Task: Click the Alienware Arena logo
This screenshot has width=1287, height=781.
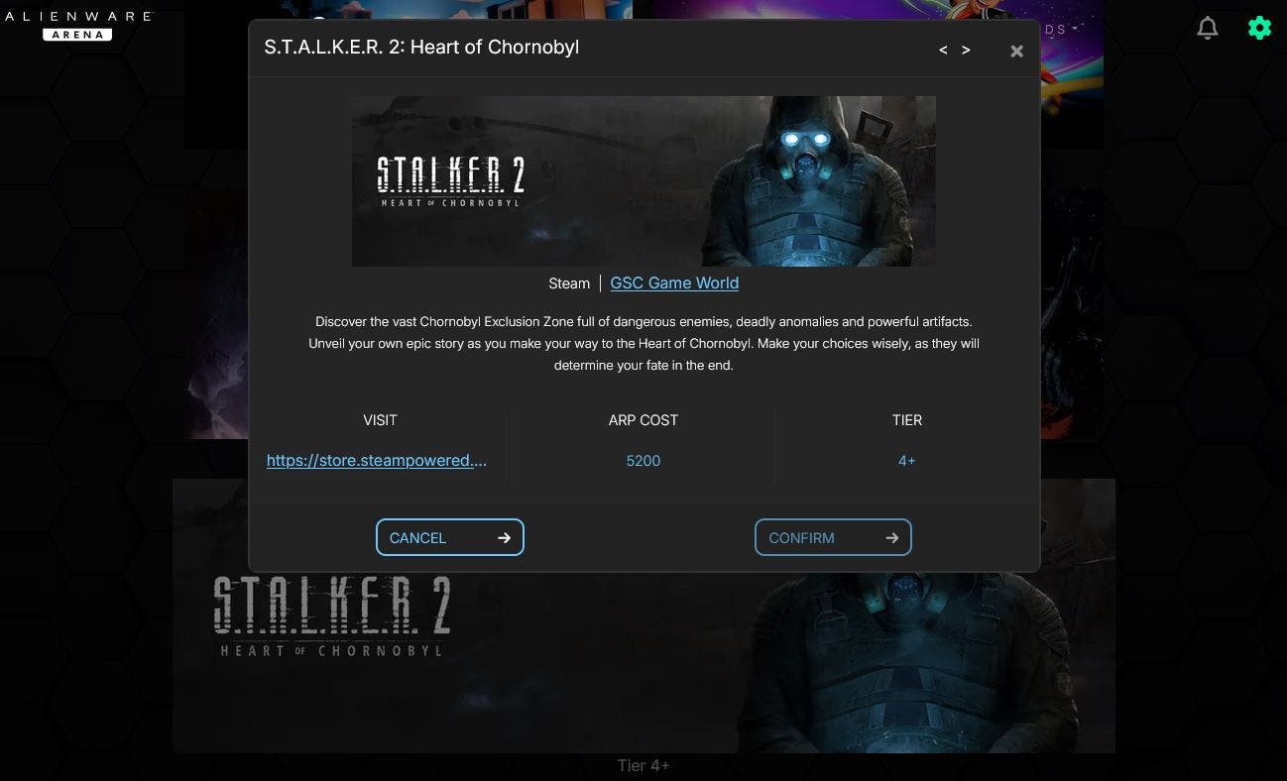Action: click(78, 25)
